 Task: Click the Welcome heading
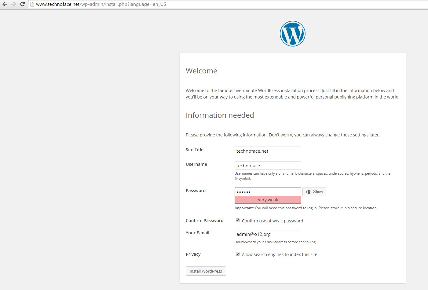pos(202,71)
